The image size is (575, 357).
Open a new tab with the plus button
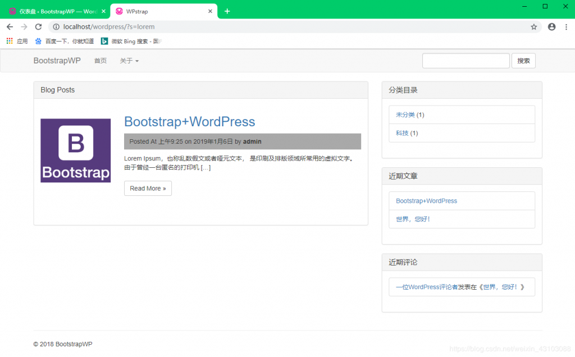227,11
